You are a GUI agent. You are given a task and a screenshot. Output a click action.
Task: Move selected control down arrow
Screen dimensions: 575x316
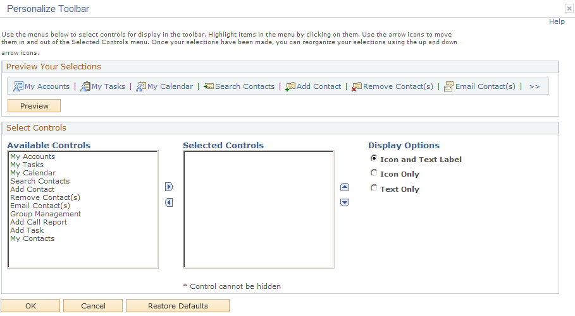point(345,202)
